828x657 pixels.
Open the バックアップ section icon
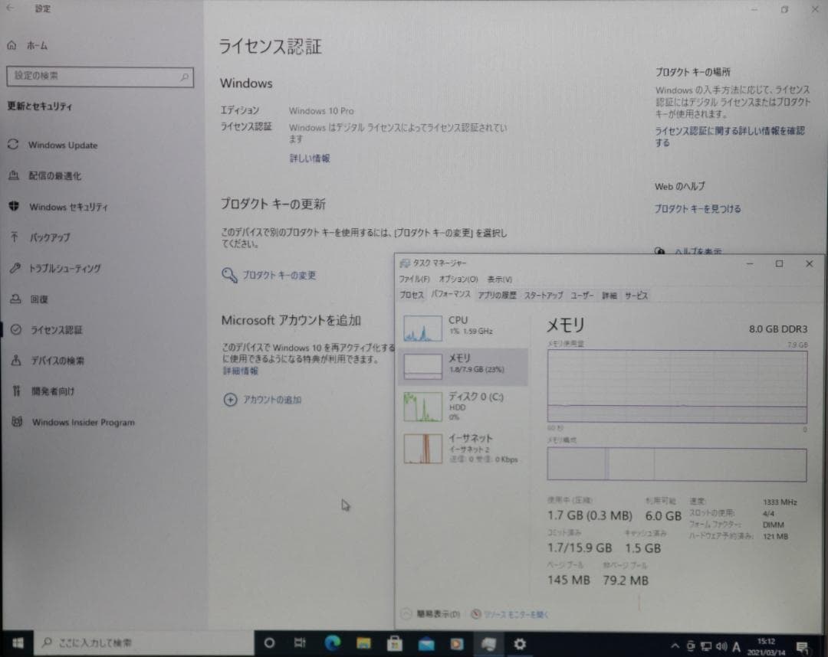coord(13,237)
